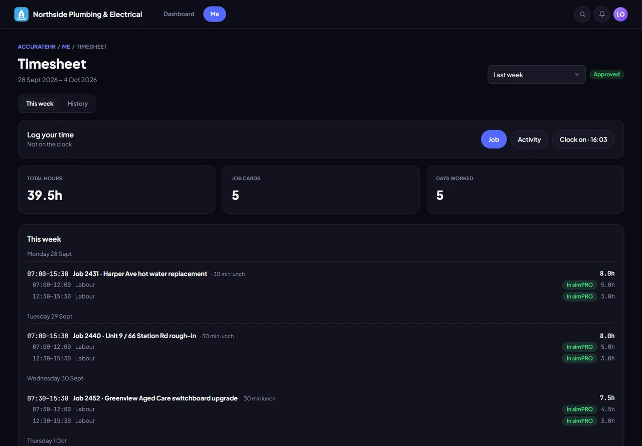The image size is (642, 446).
Task: Click the Clock on · 16:03 button
Action: point(583,139)
